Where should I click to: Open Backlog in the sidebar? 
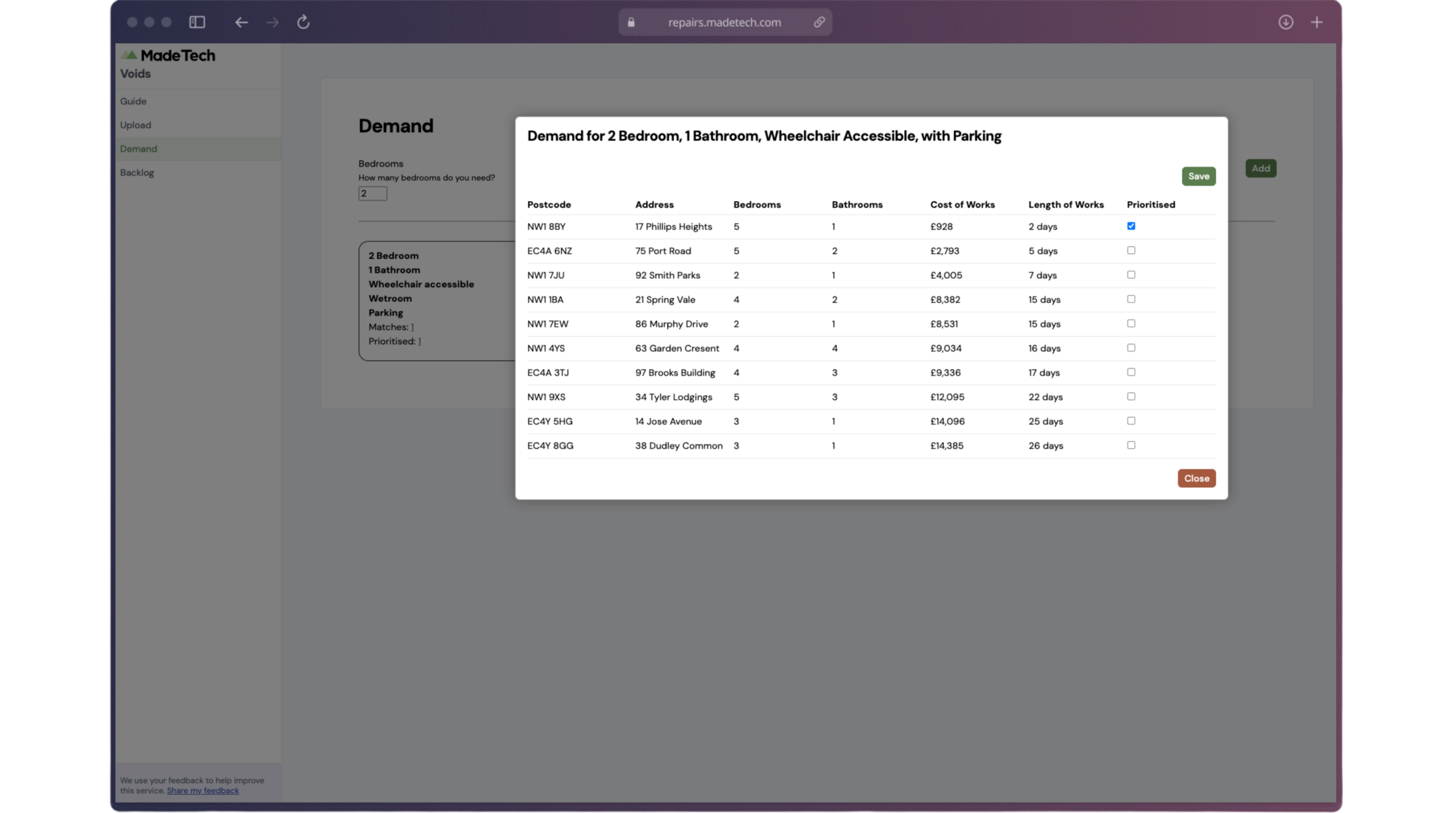tap(198, 172)
